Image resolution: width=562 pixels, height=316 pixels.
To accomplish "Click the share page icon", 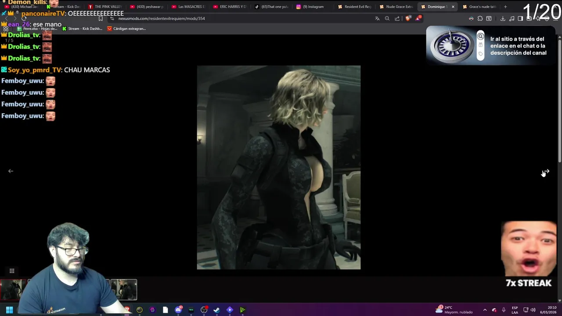I will click(x=397, y=18).
